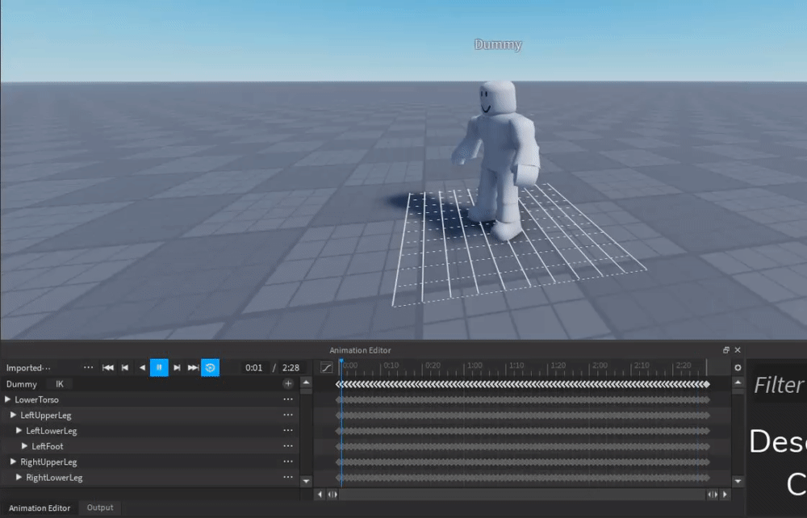
Task: Click left zoom handle of timeline scrollbar
Action: click(x=332, y=495)
